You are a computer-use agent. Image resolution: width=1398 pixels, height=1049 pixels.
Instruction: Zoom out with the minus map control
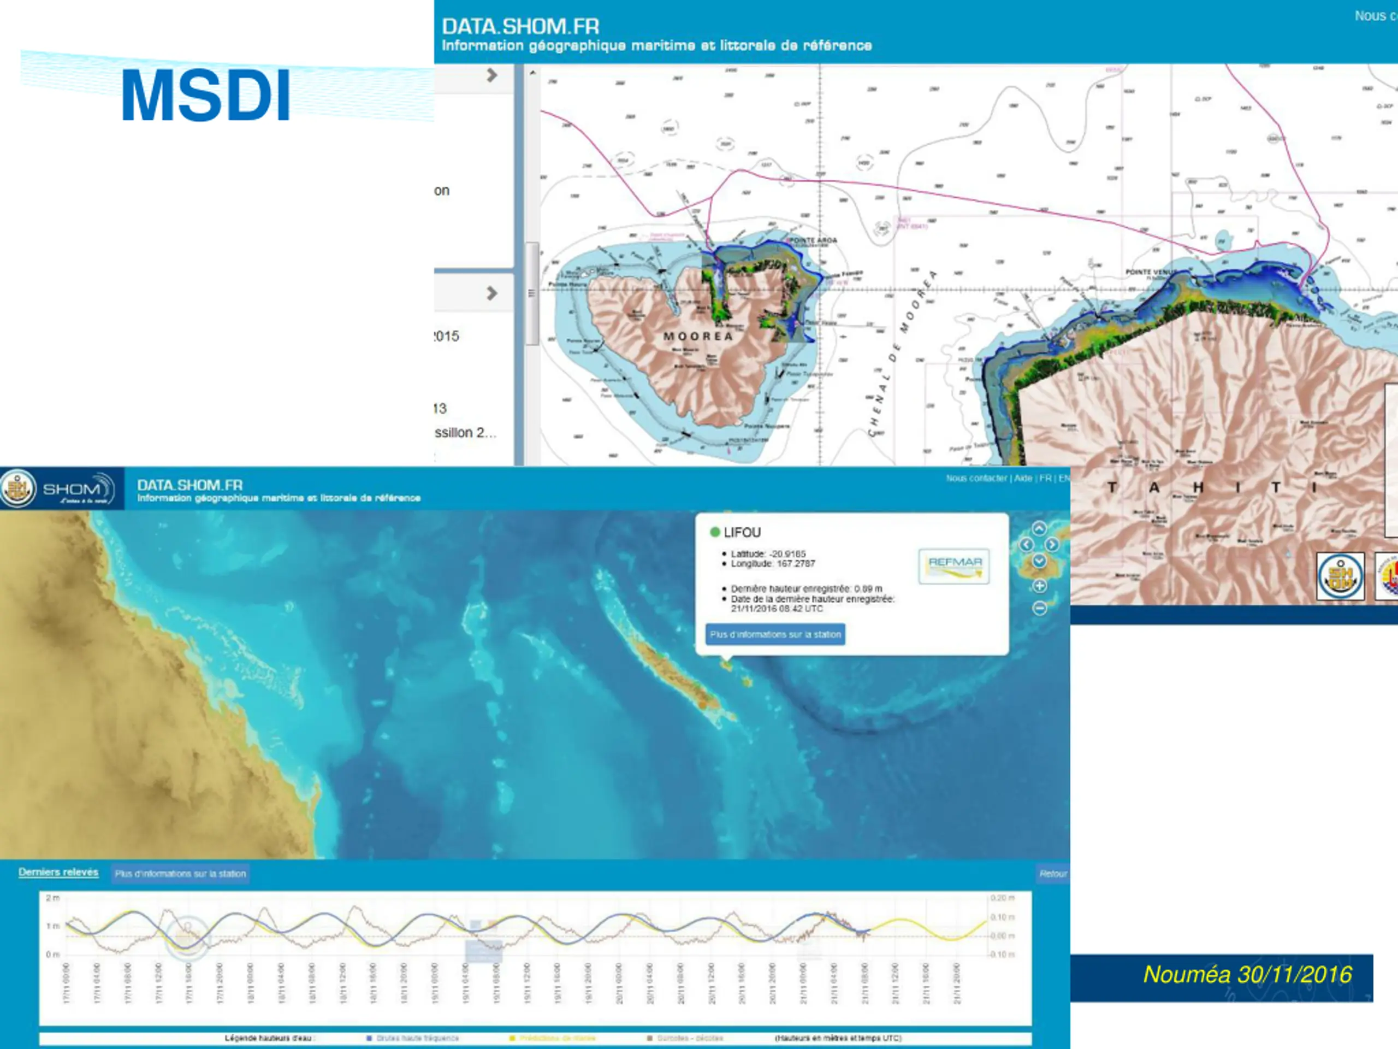[1040, 608]
